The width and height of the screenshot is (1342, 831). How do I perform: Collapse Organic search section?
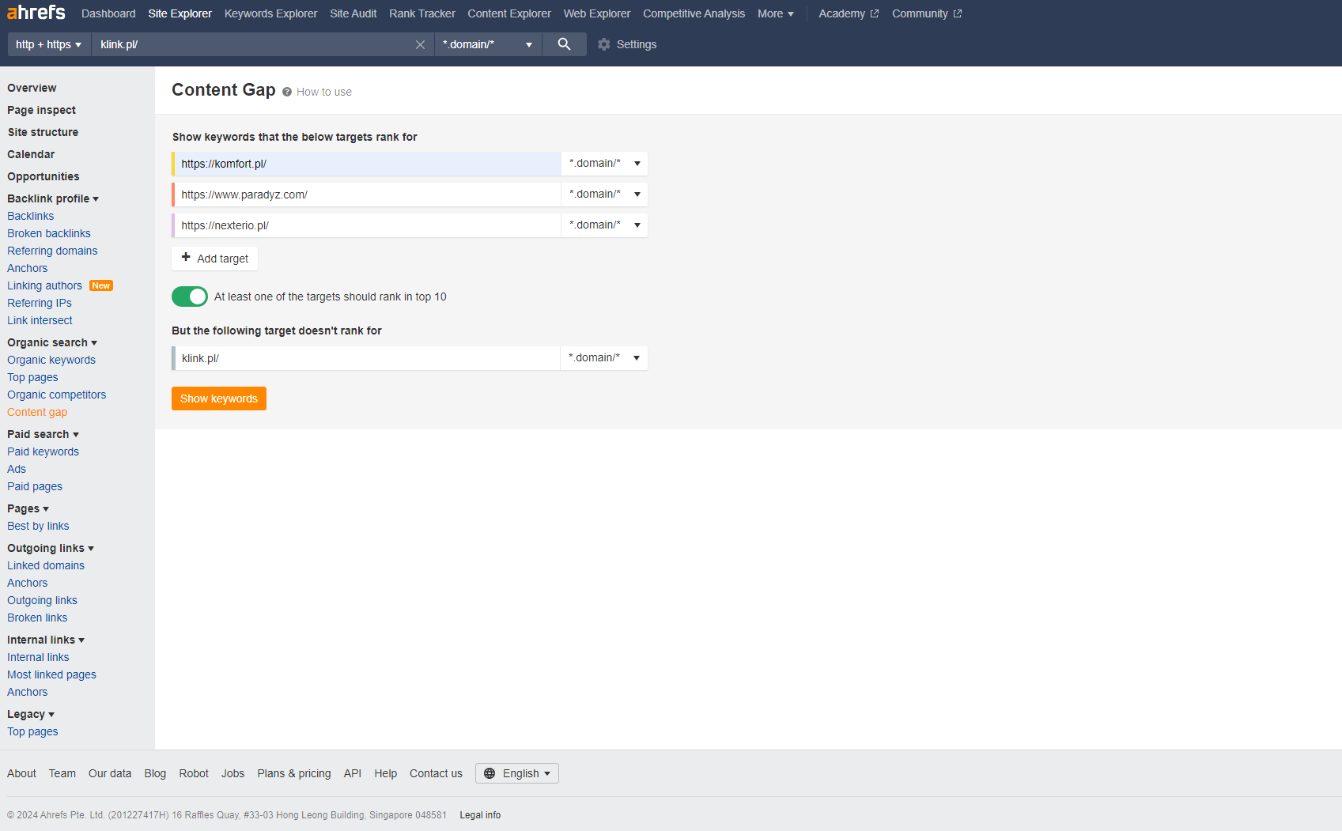(x=52, y=342)
